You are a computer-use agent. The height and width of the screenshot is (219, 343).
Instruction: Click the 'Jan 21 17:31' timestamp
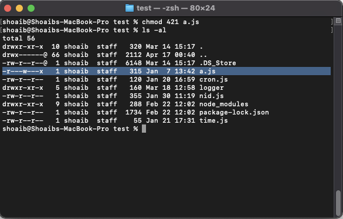click(171, 120)
